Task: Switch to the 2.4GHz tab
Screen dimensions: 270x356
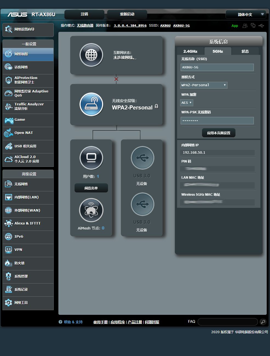Action: 190,51
